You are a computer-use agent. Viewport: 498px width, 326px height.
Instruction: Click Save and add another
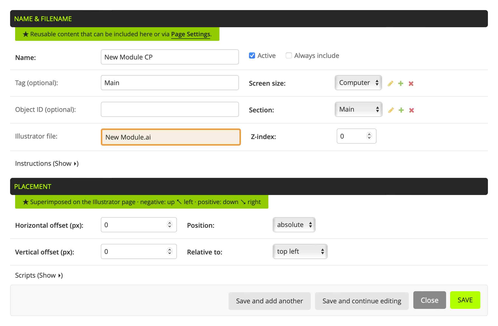pos(269,301)
